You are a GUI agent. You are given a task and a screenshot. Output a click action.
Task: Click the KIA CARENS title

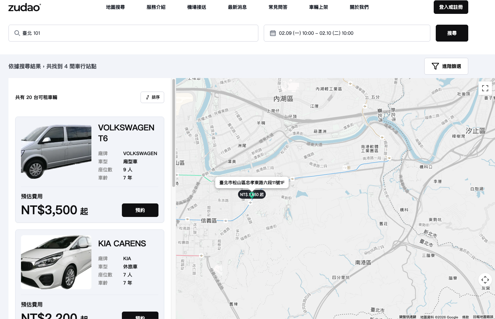(122, 244)
